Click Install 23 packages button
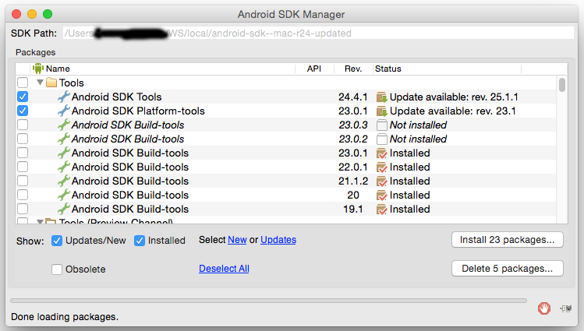The height and width of the screenshot is (331, 584). click(508, 240)
